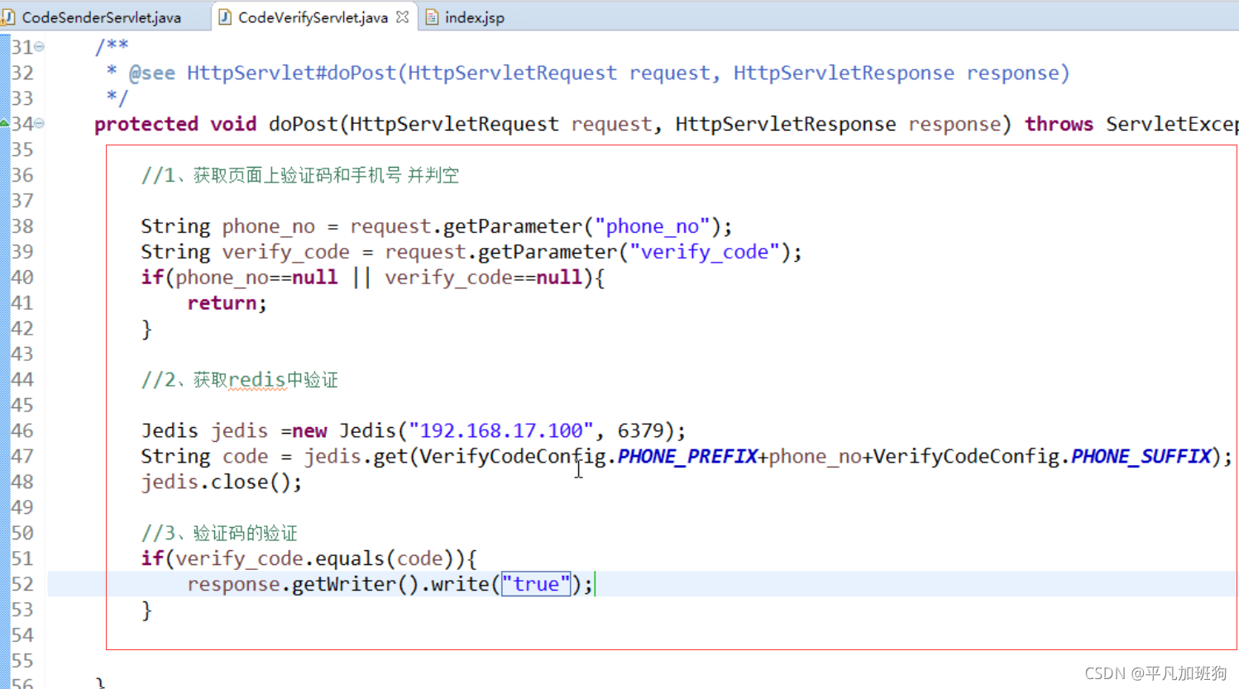1239x689 pixels.
Task: Click jedis.close() on line 48
Action: (x=222, y=482)
